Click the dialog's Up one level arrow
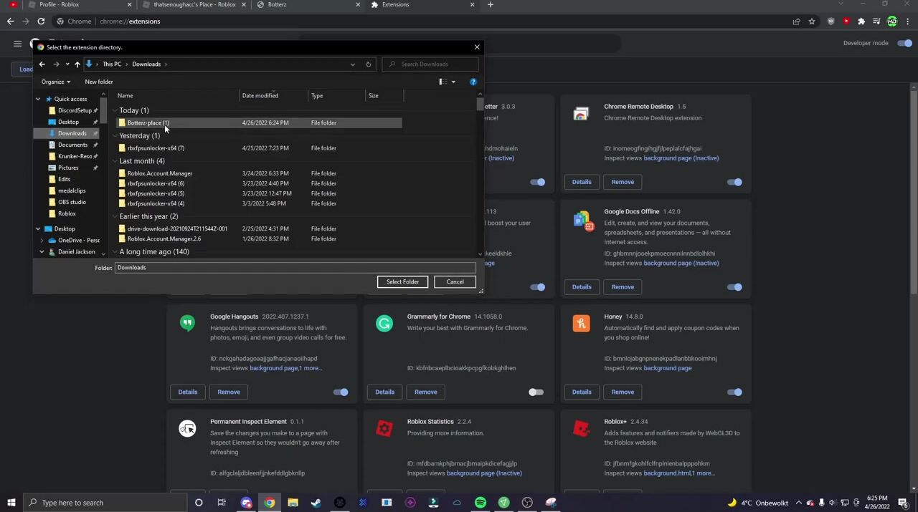Image resolution: width=918 pixels, height=512 pixels. (77, 64)
